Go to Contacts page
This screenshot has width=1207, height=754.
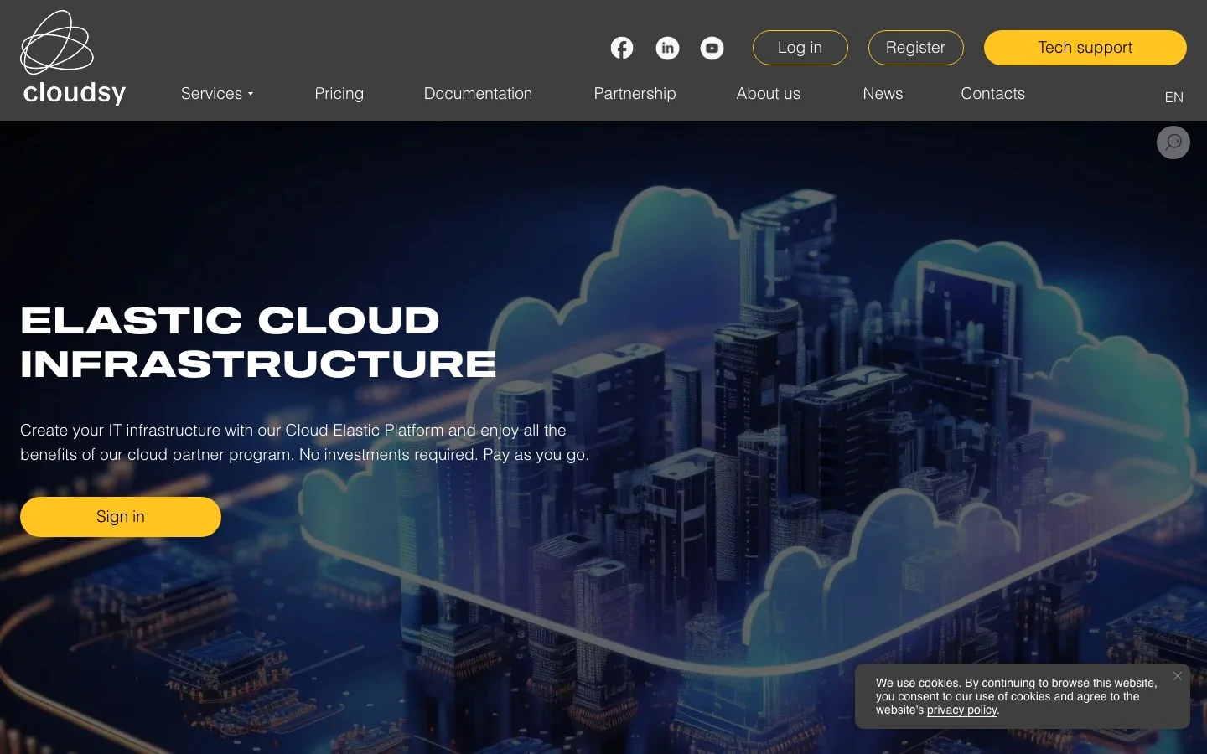[992, 94]
